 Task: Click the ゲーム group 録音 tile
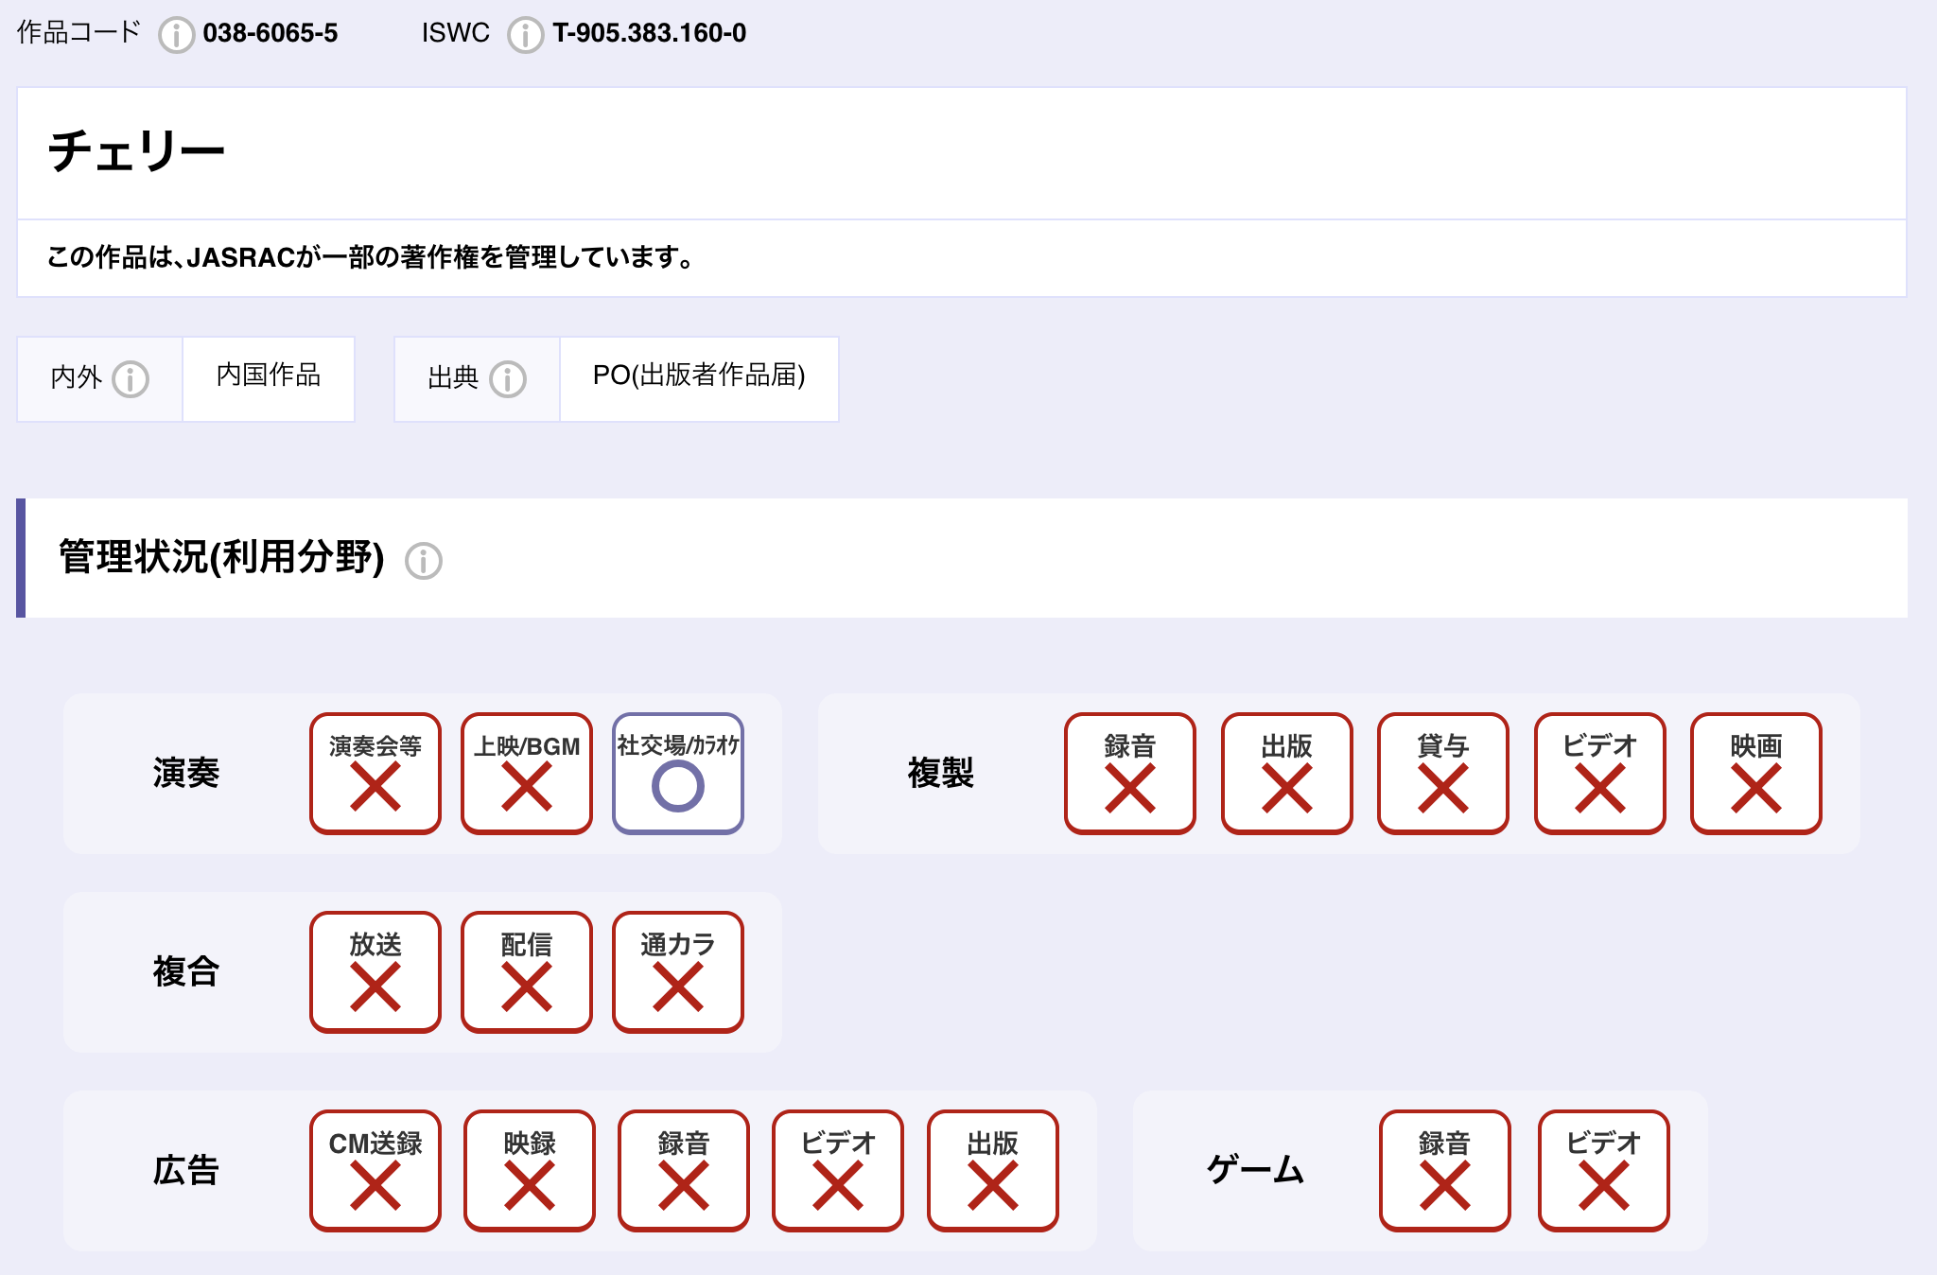[1445, 1171]
